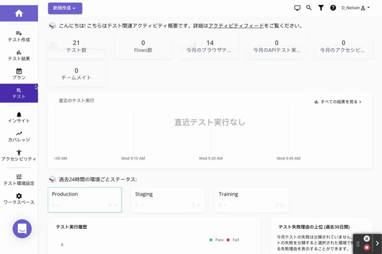Viewport: 382px width, 254px height.
Task: Click the filter funnel icon
Action: tap(321, 8)
